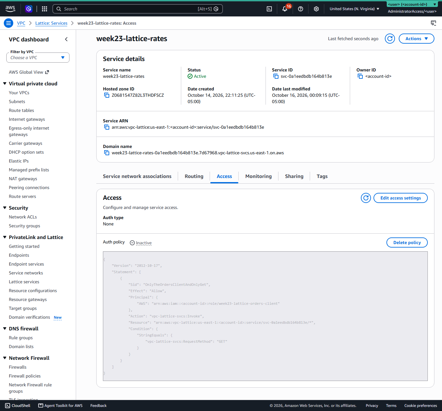Open the settings gear icon

coord(316,9)
